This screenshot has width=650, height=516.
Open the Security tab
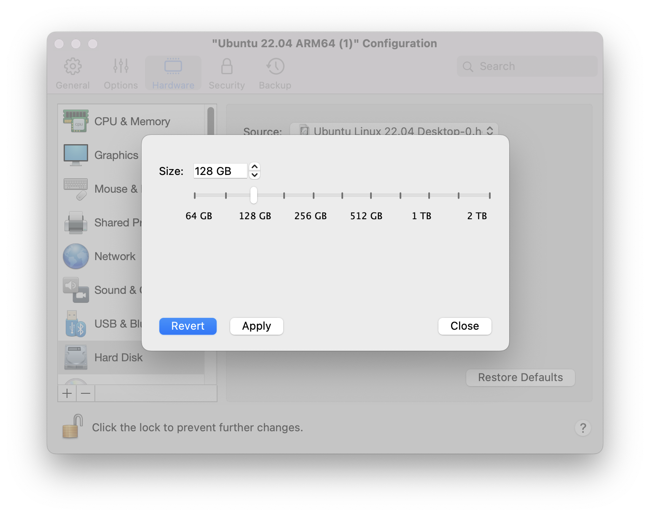click(x=227, y=74)
